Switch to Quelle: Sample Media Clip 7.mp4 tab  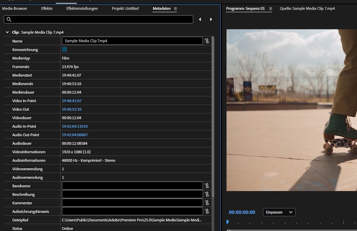(307, 9)
